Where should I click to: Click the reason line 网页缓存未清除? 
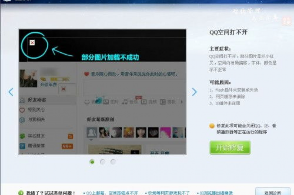227,97
